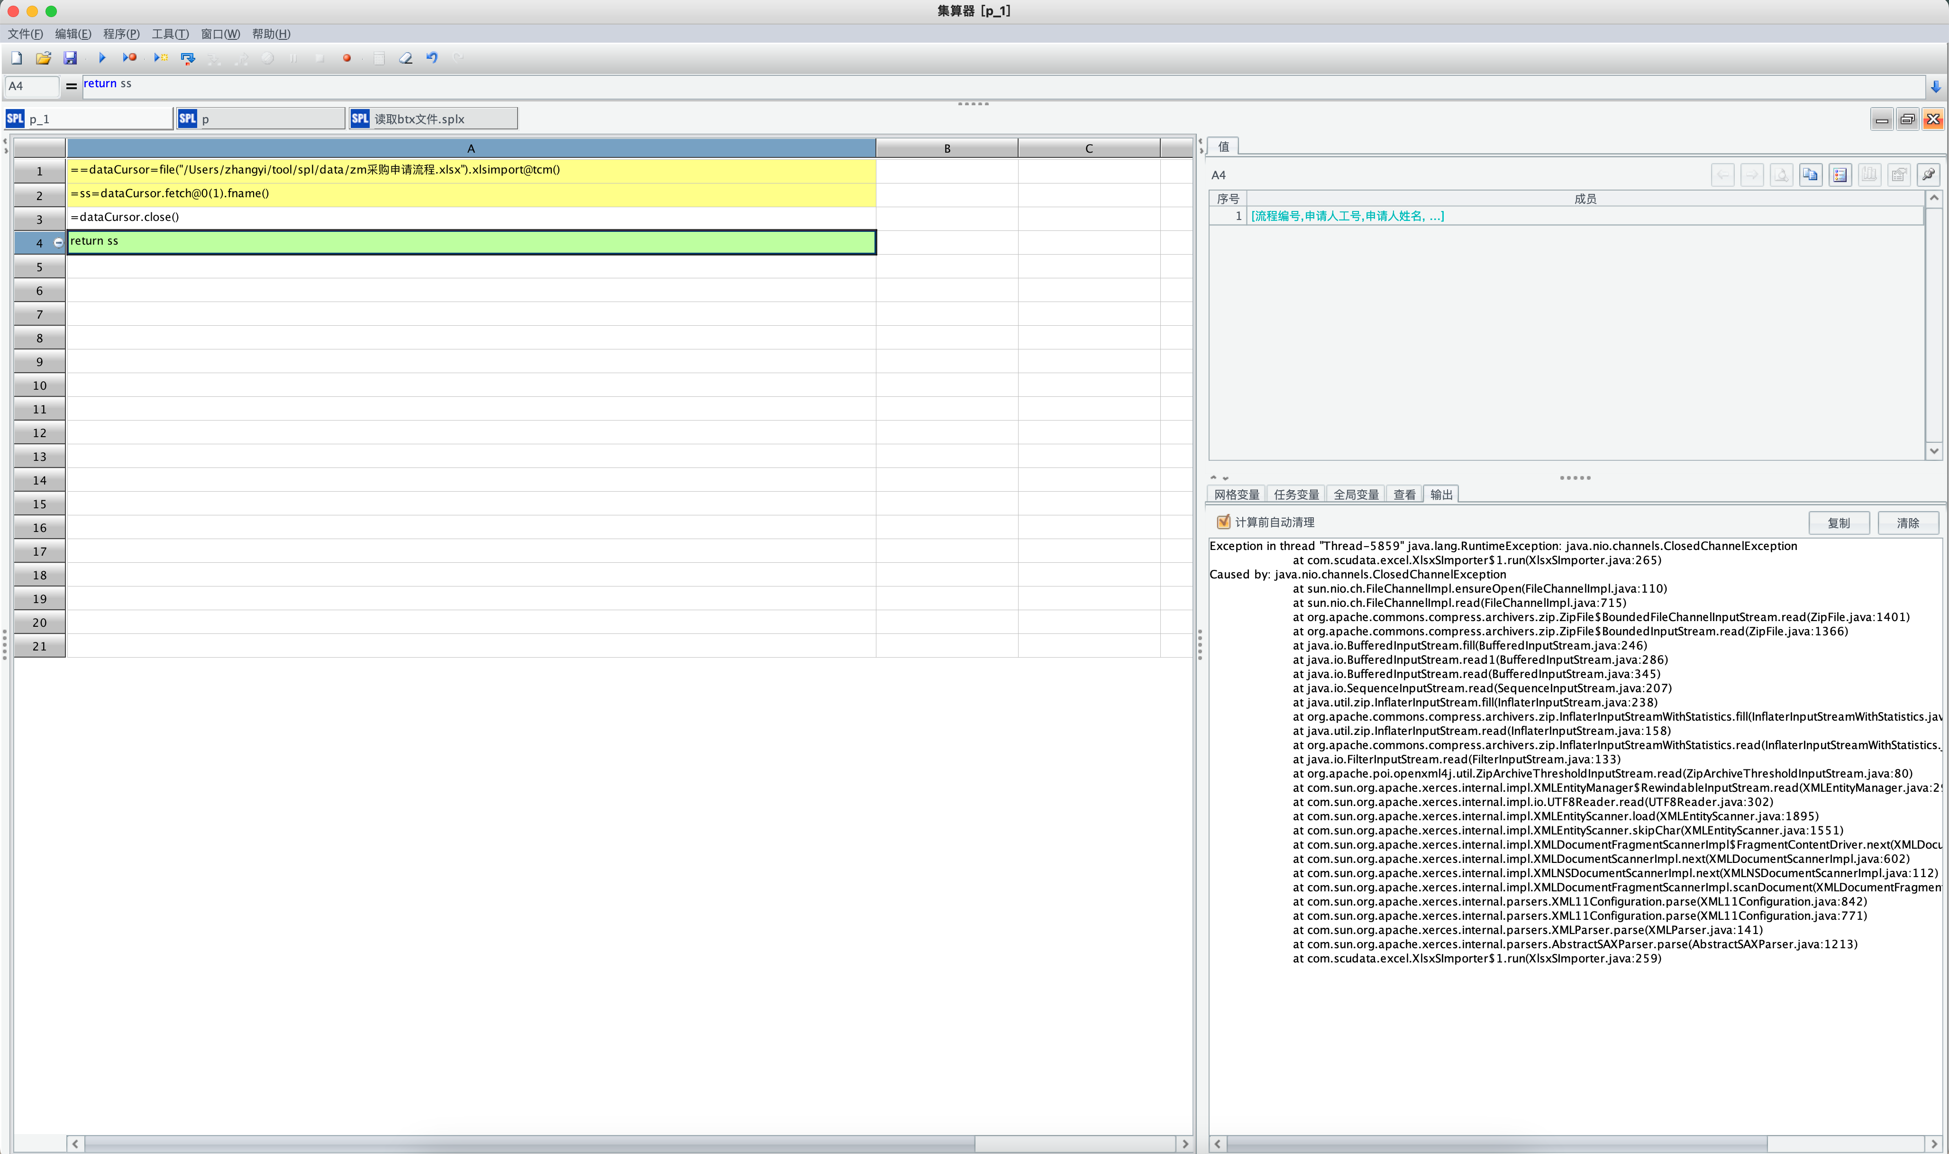Set a breakpoint with the red dot icon
This screenshot has height=1154, width=1949.
tap(347, 57)
